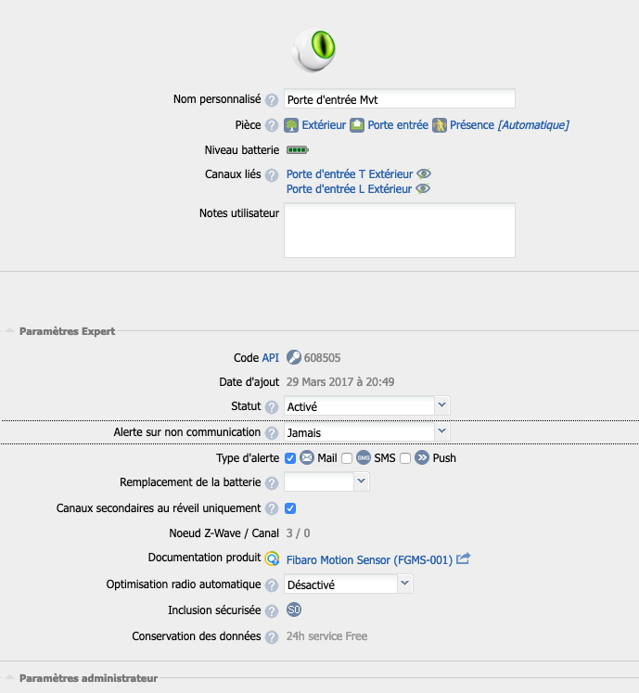Click help icon beside Conservation des données

272,637
